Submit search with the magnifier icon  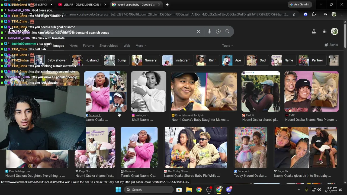click(227, 31)
